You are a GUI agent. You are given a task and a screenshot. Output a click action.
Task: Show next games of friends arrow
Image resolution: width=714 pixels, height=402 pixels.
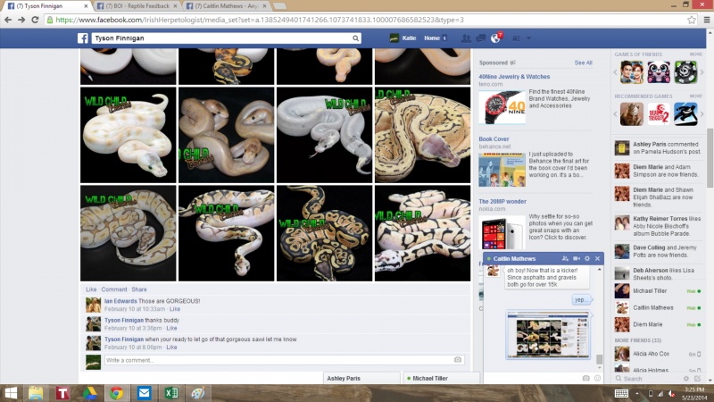coord(702,72)
